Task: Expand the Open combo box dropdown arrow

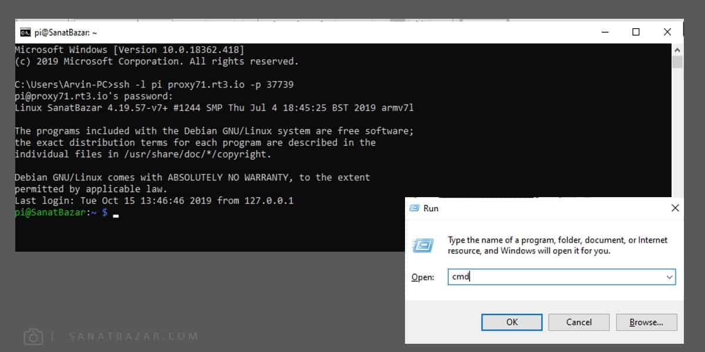Action: [x=669, y=277]
